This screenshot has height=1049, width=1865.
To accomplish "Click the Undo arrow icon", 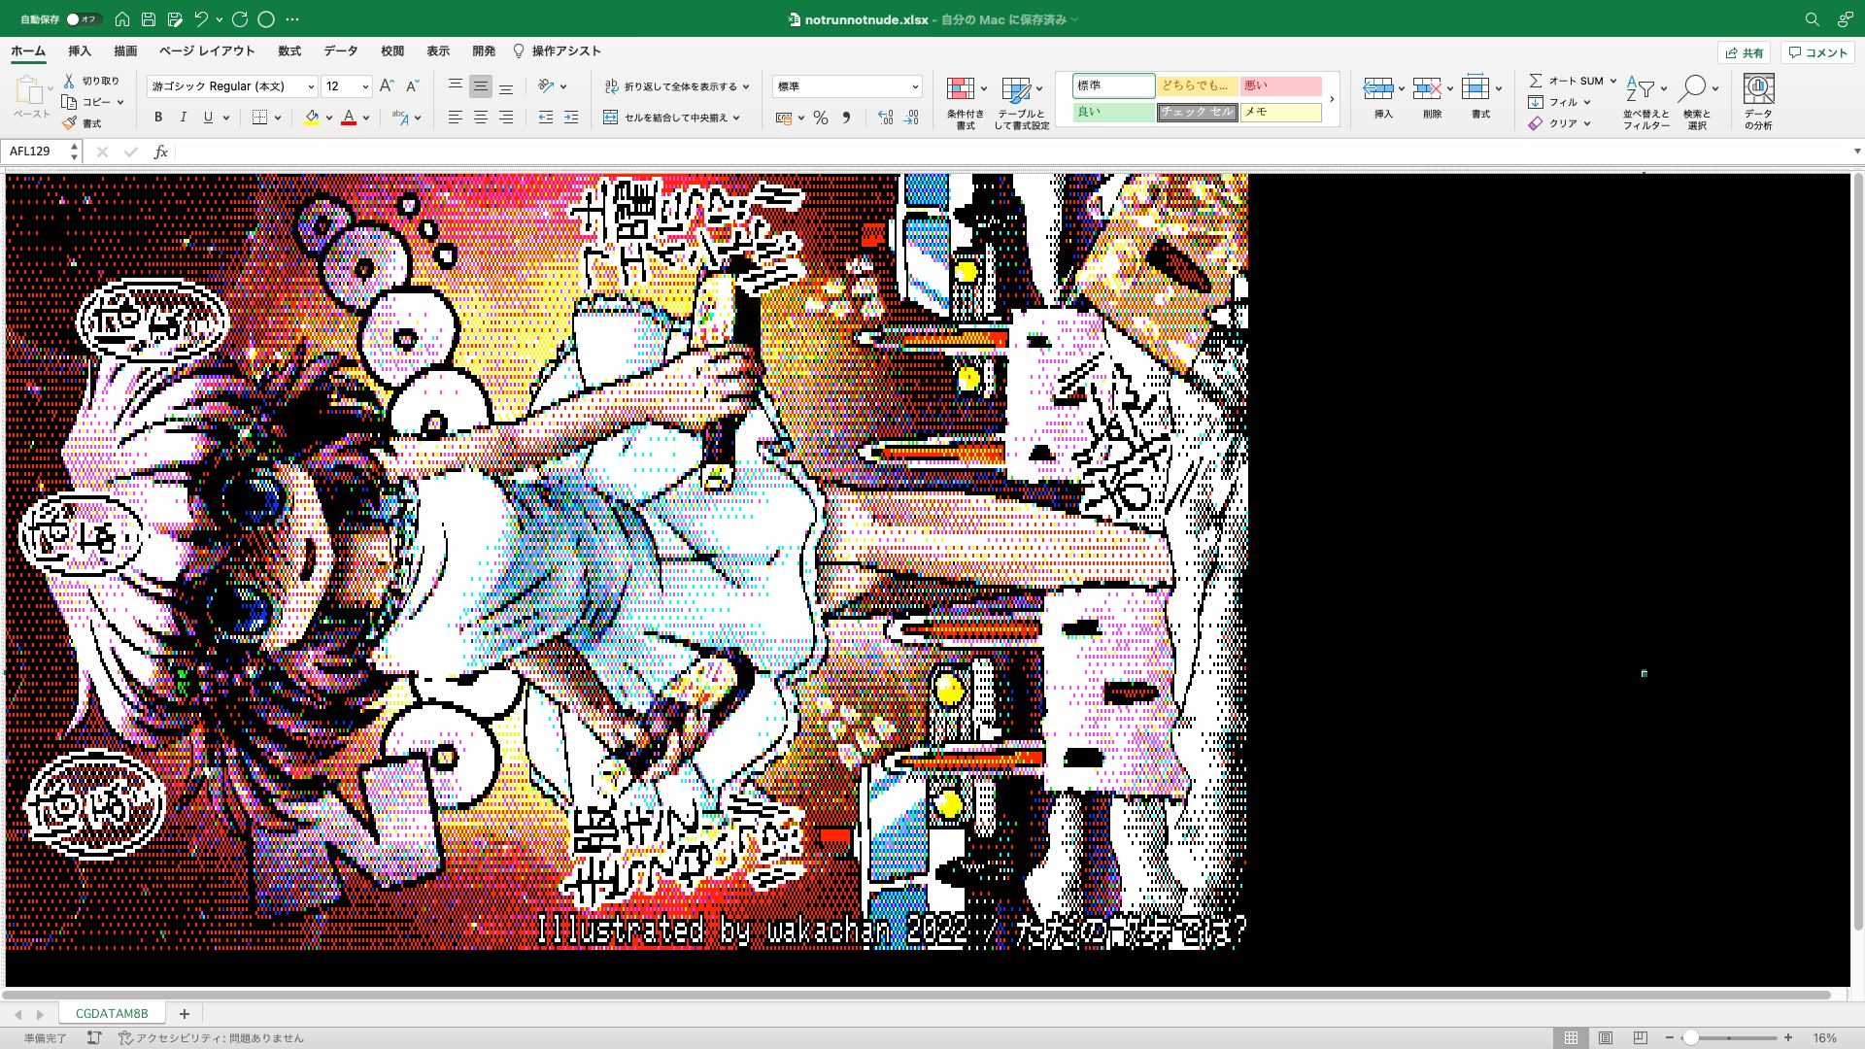I will tap(201, 19).
